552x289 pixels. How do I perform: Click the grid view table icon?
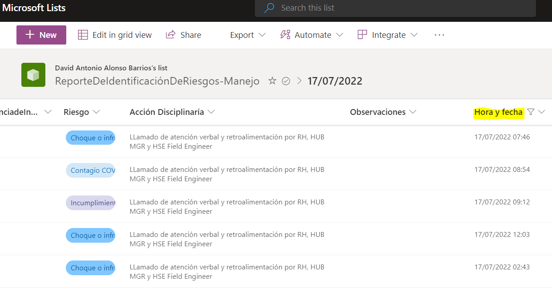tap(83, 35)
